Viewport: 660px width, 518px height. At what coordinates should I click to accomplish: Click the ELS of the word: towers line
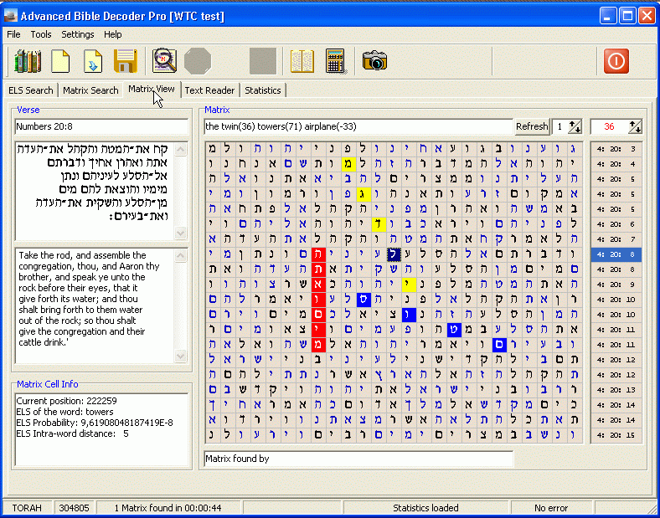(64, 412)
